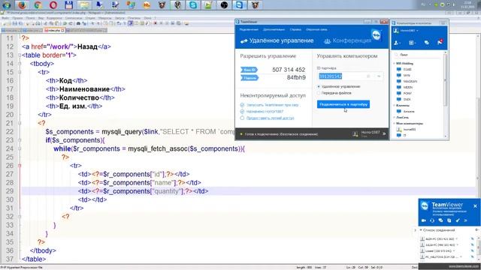This screenshot has height=270, width=481.
Task: Click the TeamViewer taskbar icon
Action: [x=239, y=5]
